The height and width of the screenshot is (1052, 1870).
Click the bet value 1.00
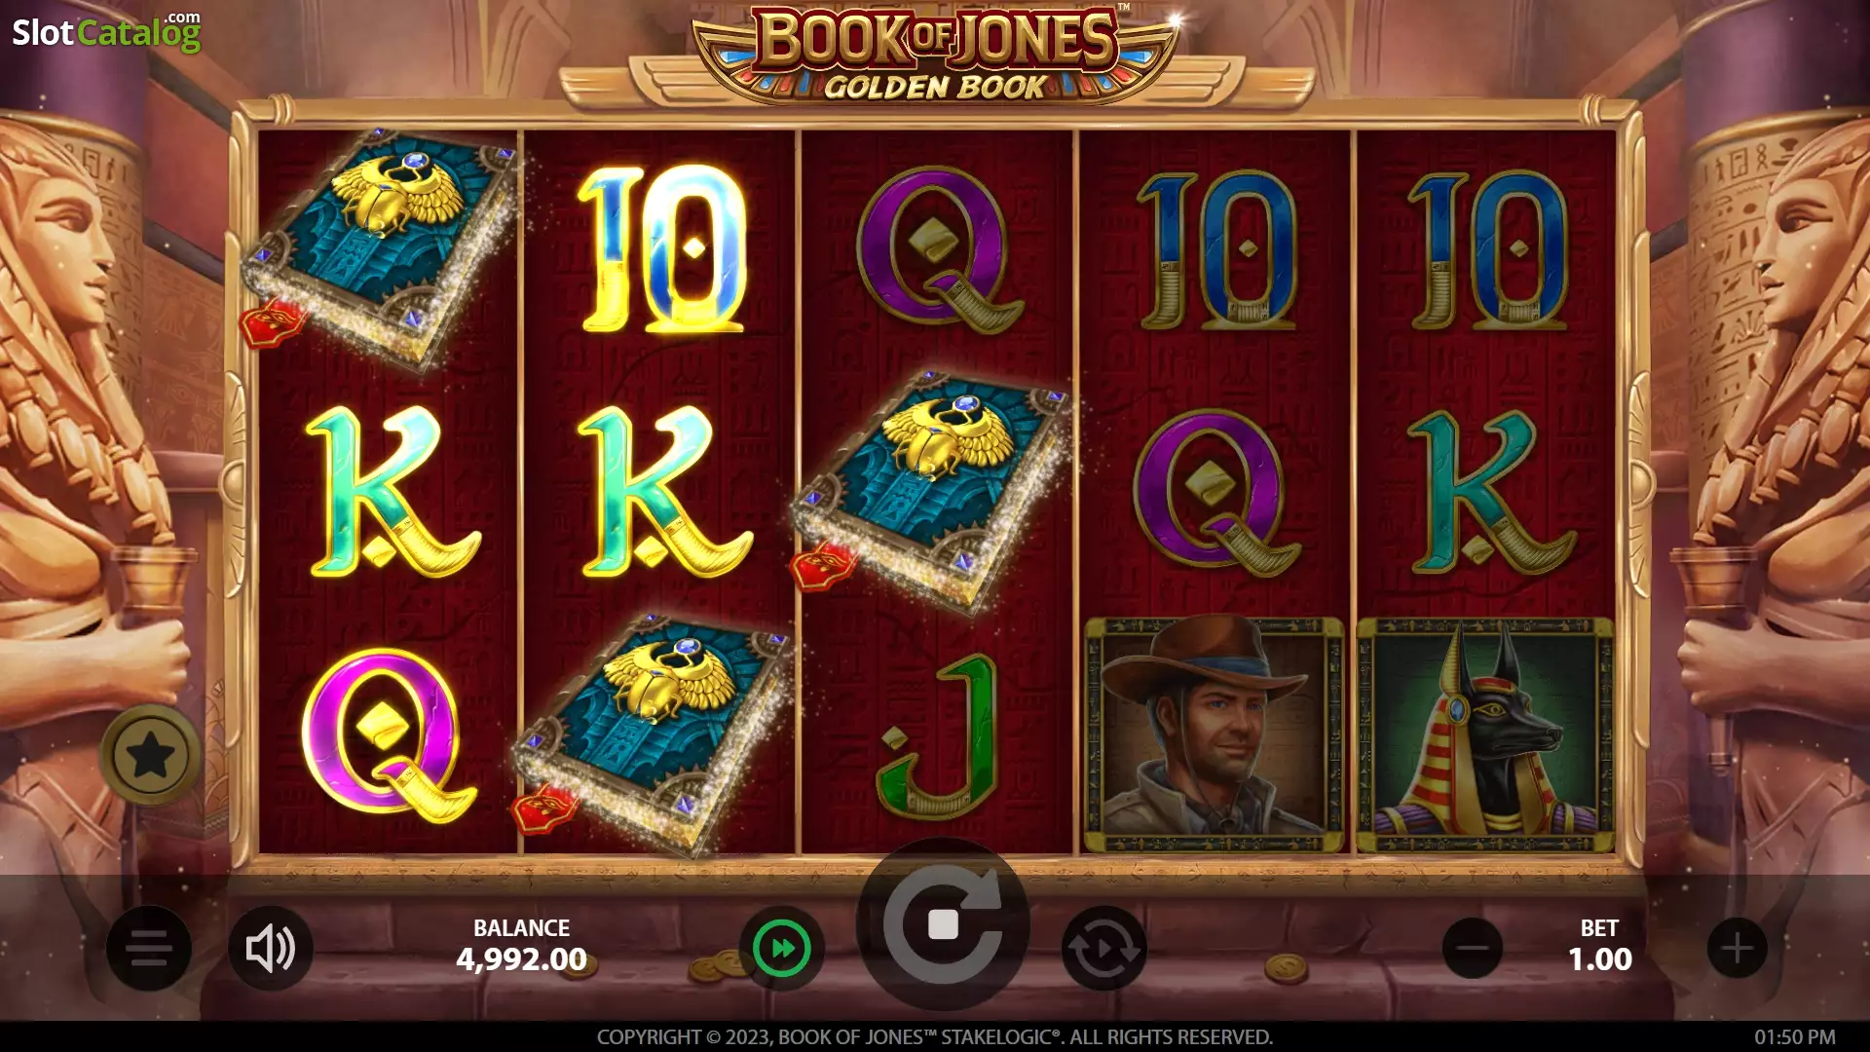(x=1600, y=959)
